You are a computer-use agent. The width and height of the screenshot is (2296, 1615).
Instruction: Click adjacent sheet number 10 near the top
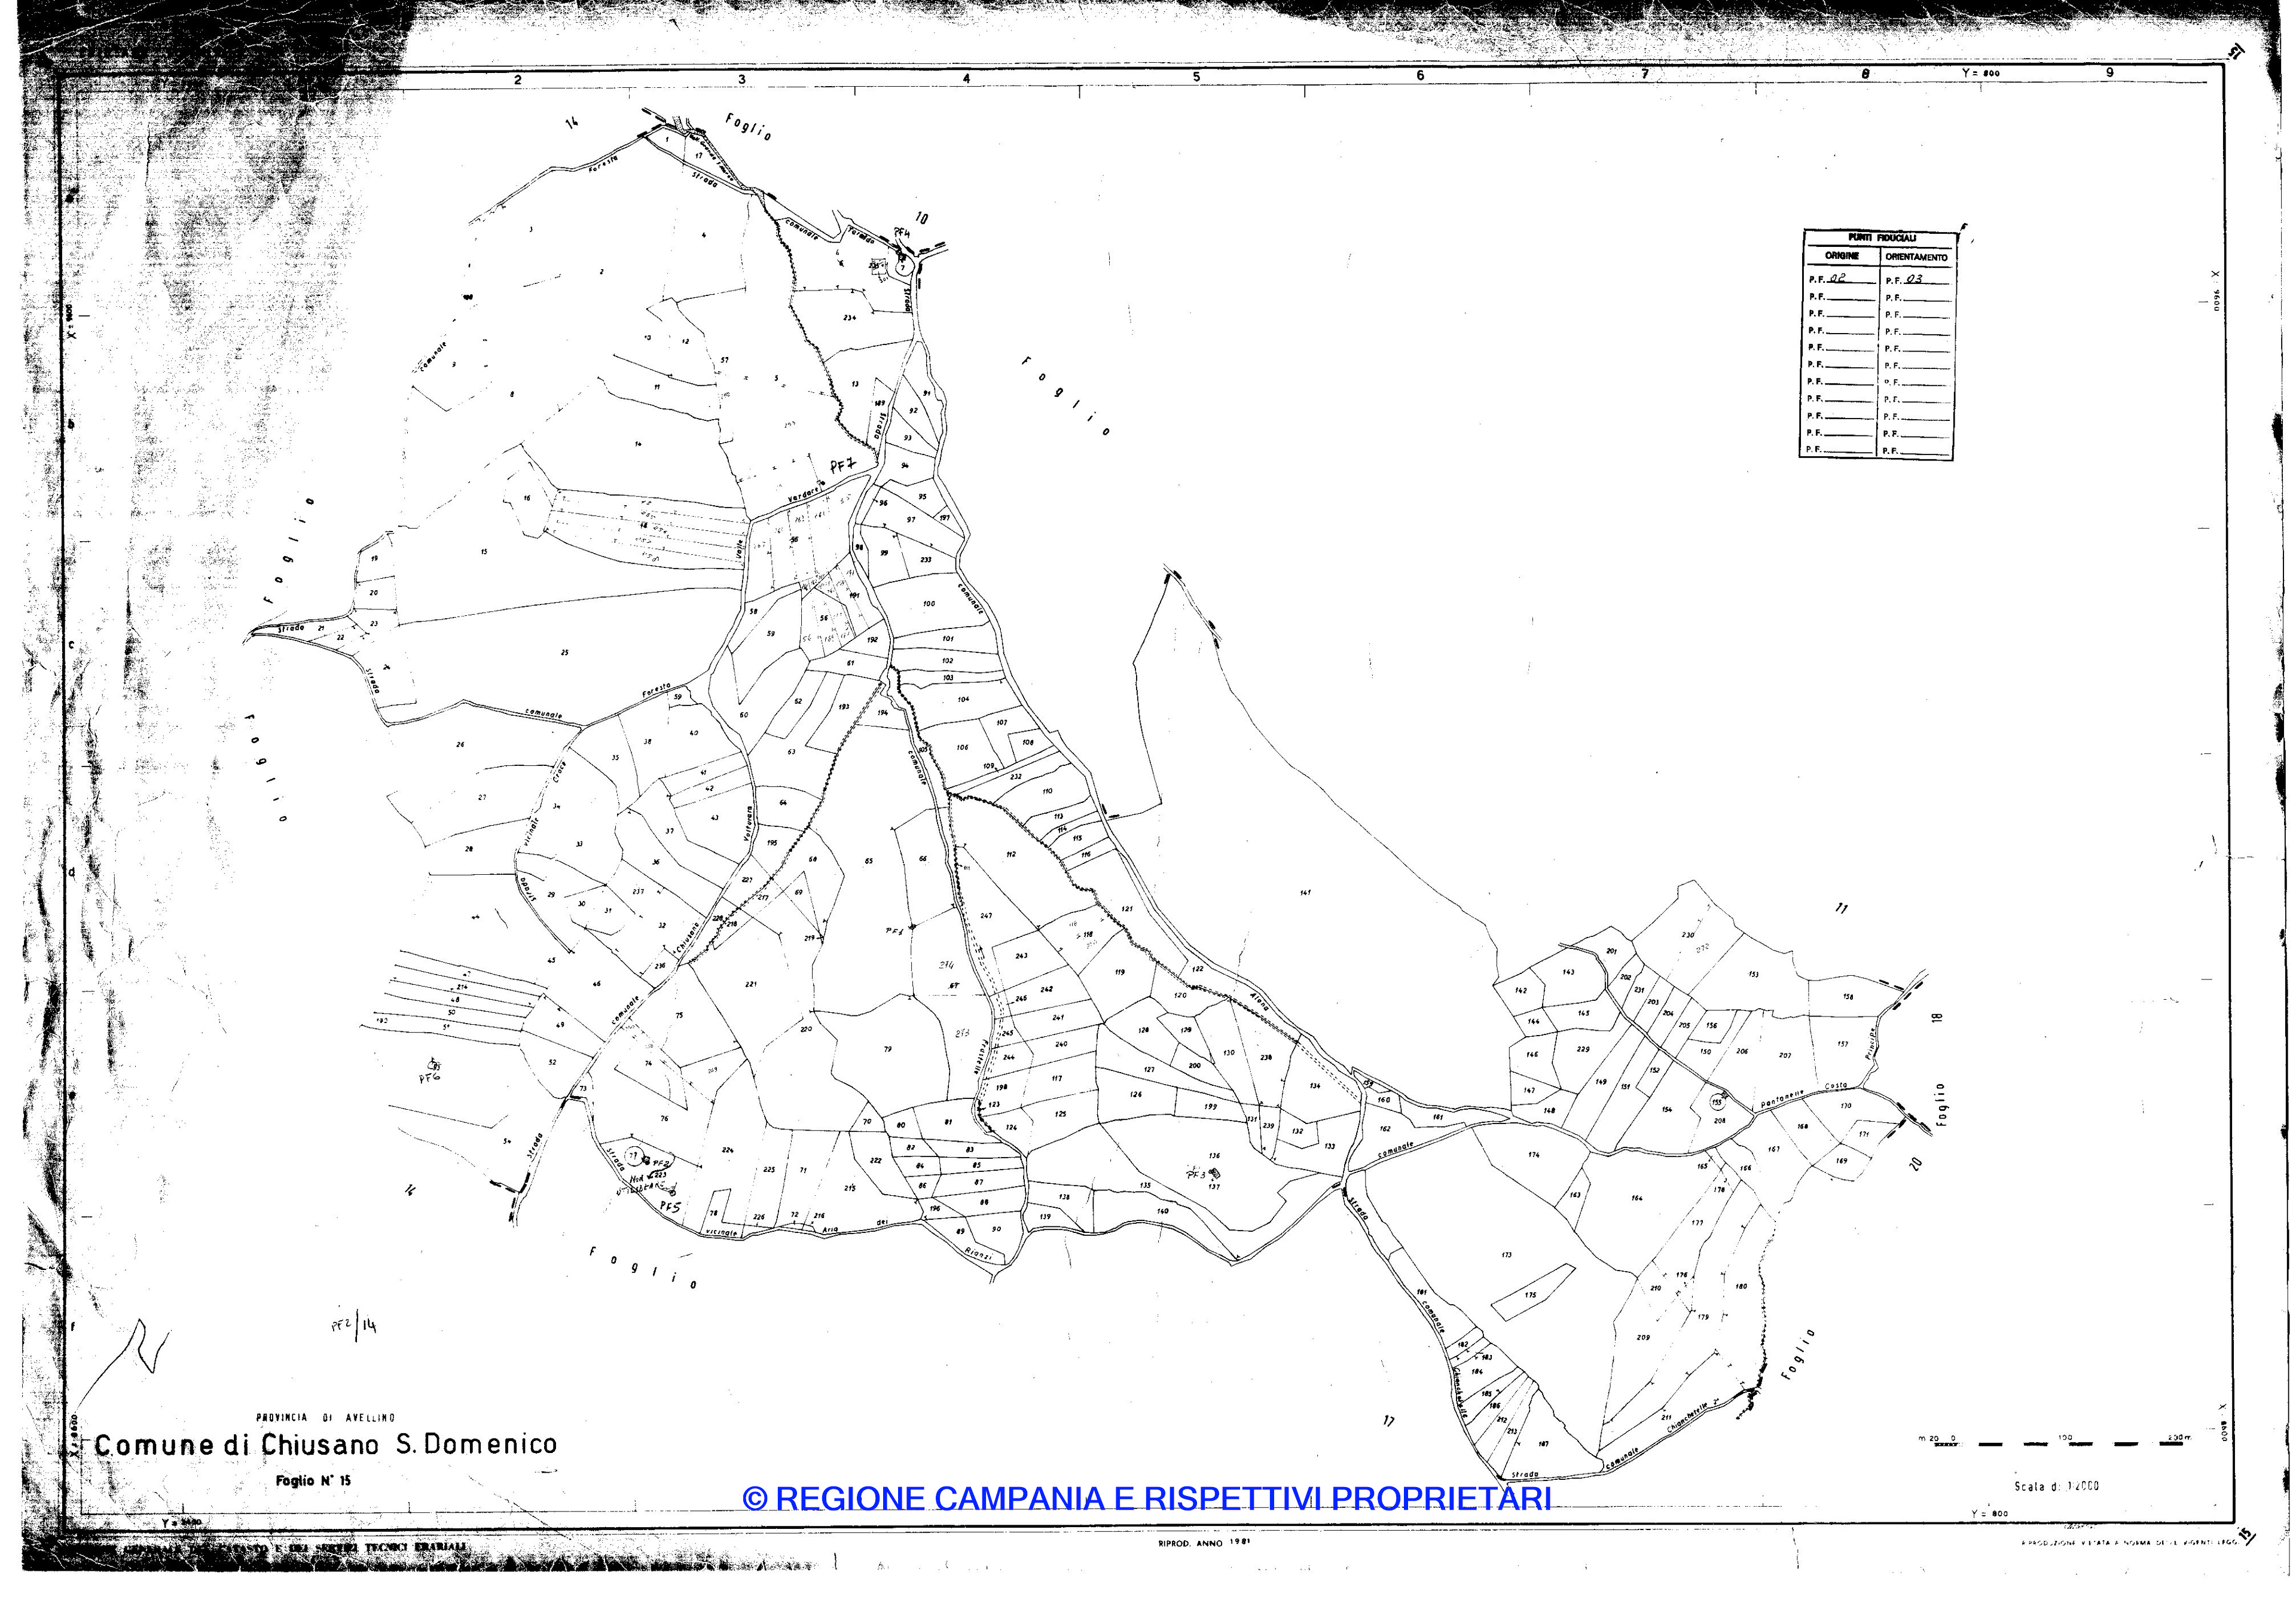(921, 218)
